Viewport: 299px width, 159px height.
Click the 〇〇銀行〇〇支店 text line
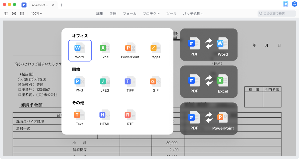[32, 79]
